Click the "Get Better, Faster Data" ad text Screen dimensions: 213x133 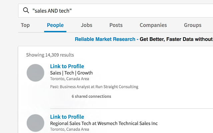click(x=176, y=39)
